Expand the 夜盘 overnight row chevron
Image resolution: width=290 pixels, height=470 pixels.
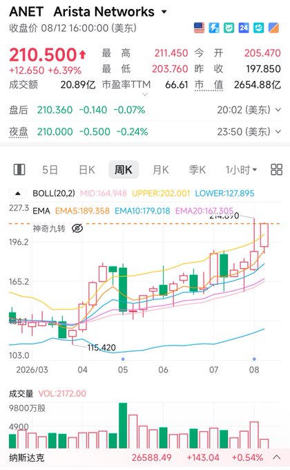tap(278, 131)
